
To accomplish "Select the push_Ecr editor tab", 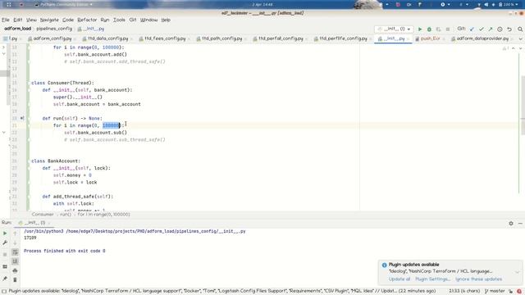I will (x=430, y=39).
